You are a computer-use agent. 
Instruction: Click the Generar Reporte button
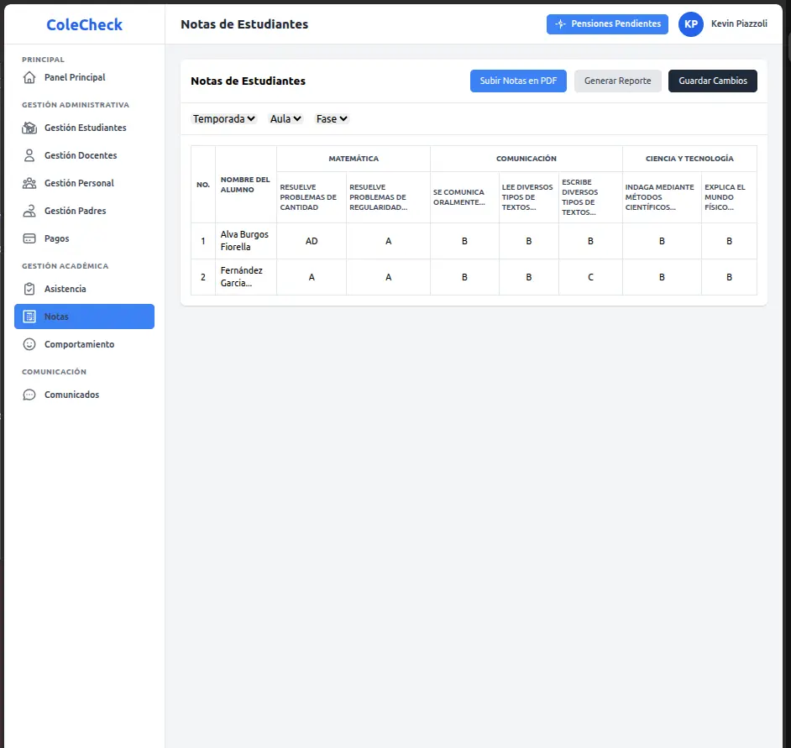(617, 81)
